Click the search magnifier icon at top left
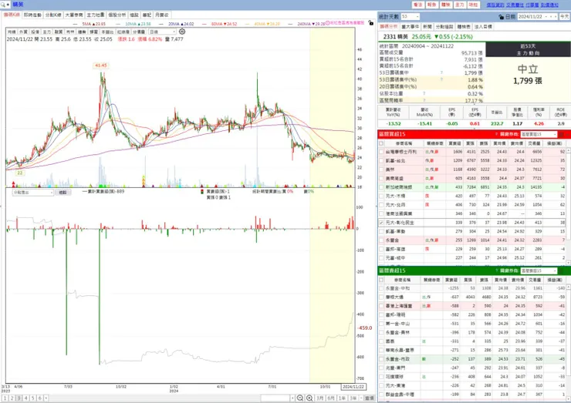 click(x=3, y=5)
